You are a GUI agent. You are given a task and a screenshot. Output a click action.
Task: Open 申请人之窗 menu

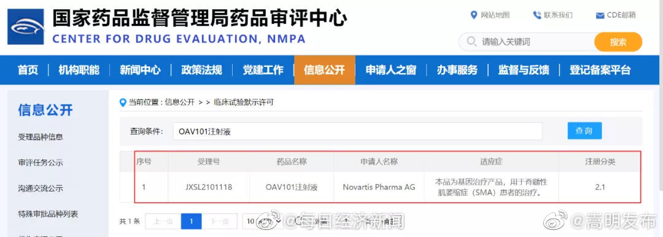(x=390, y=70)
